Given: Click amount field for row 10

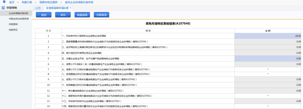Looking at the screenshot, I should coord(268,85).
